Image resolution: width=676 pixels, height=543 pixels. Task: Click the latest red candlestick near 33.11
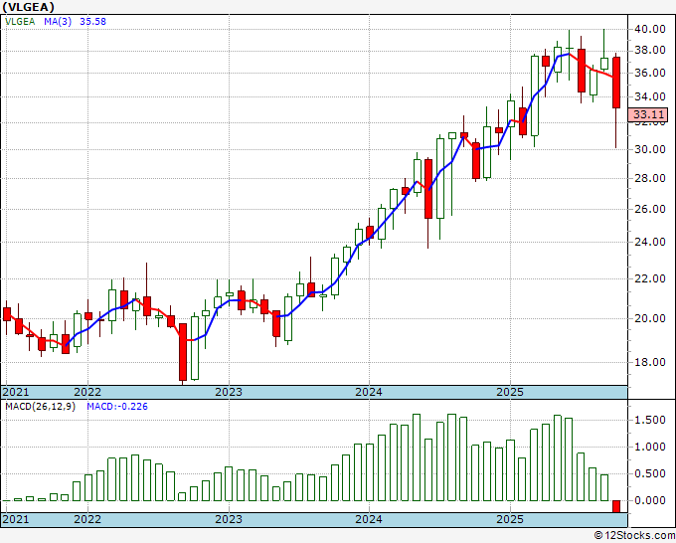pos(616,83)
